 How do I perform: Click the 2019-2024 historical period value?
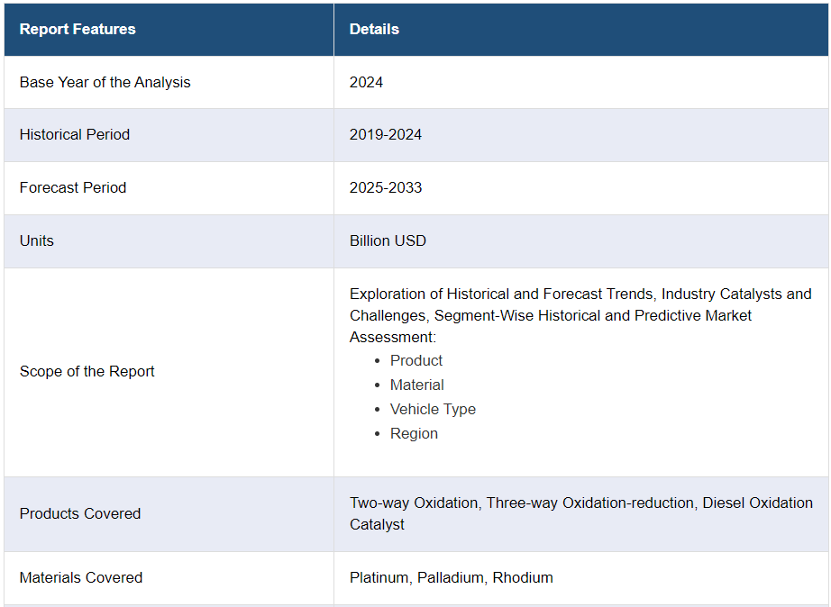[386, 134]
